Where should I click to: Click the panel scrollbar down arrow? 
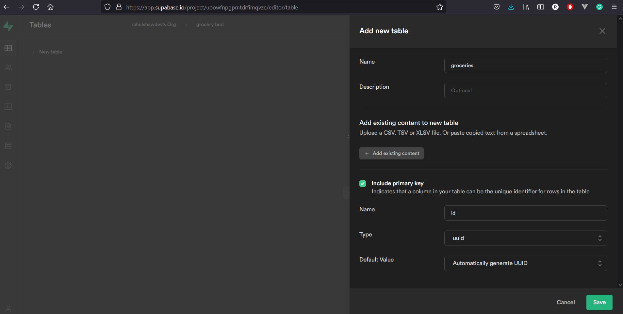point(620,285)
